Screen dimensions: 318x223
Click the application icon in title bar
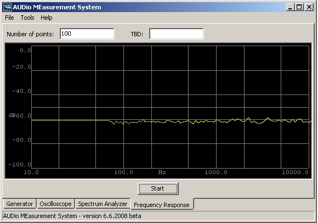(7, 7)
